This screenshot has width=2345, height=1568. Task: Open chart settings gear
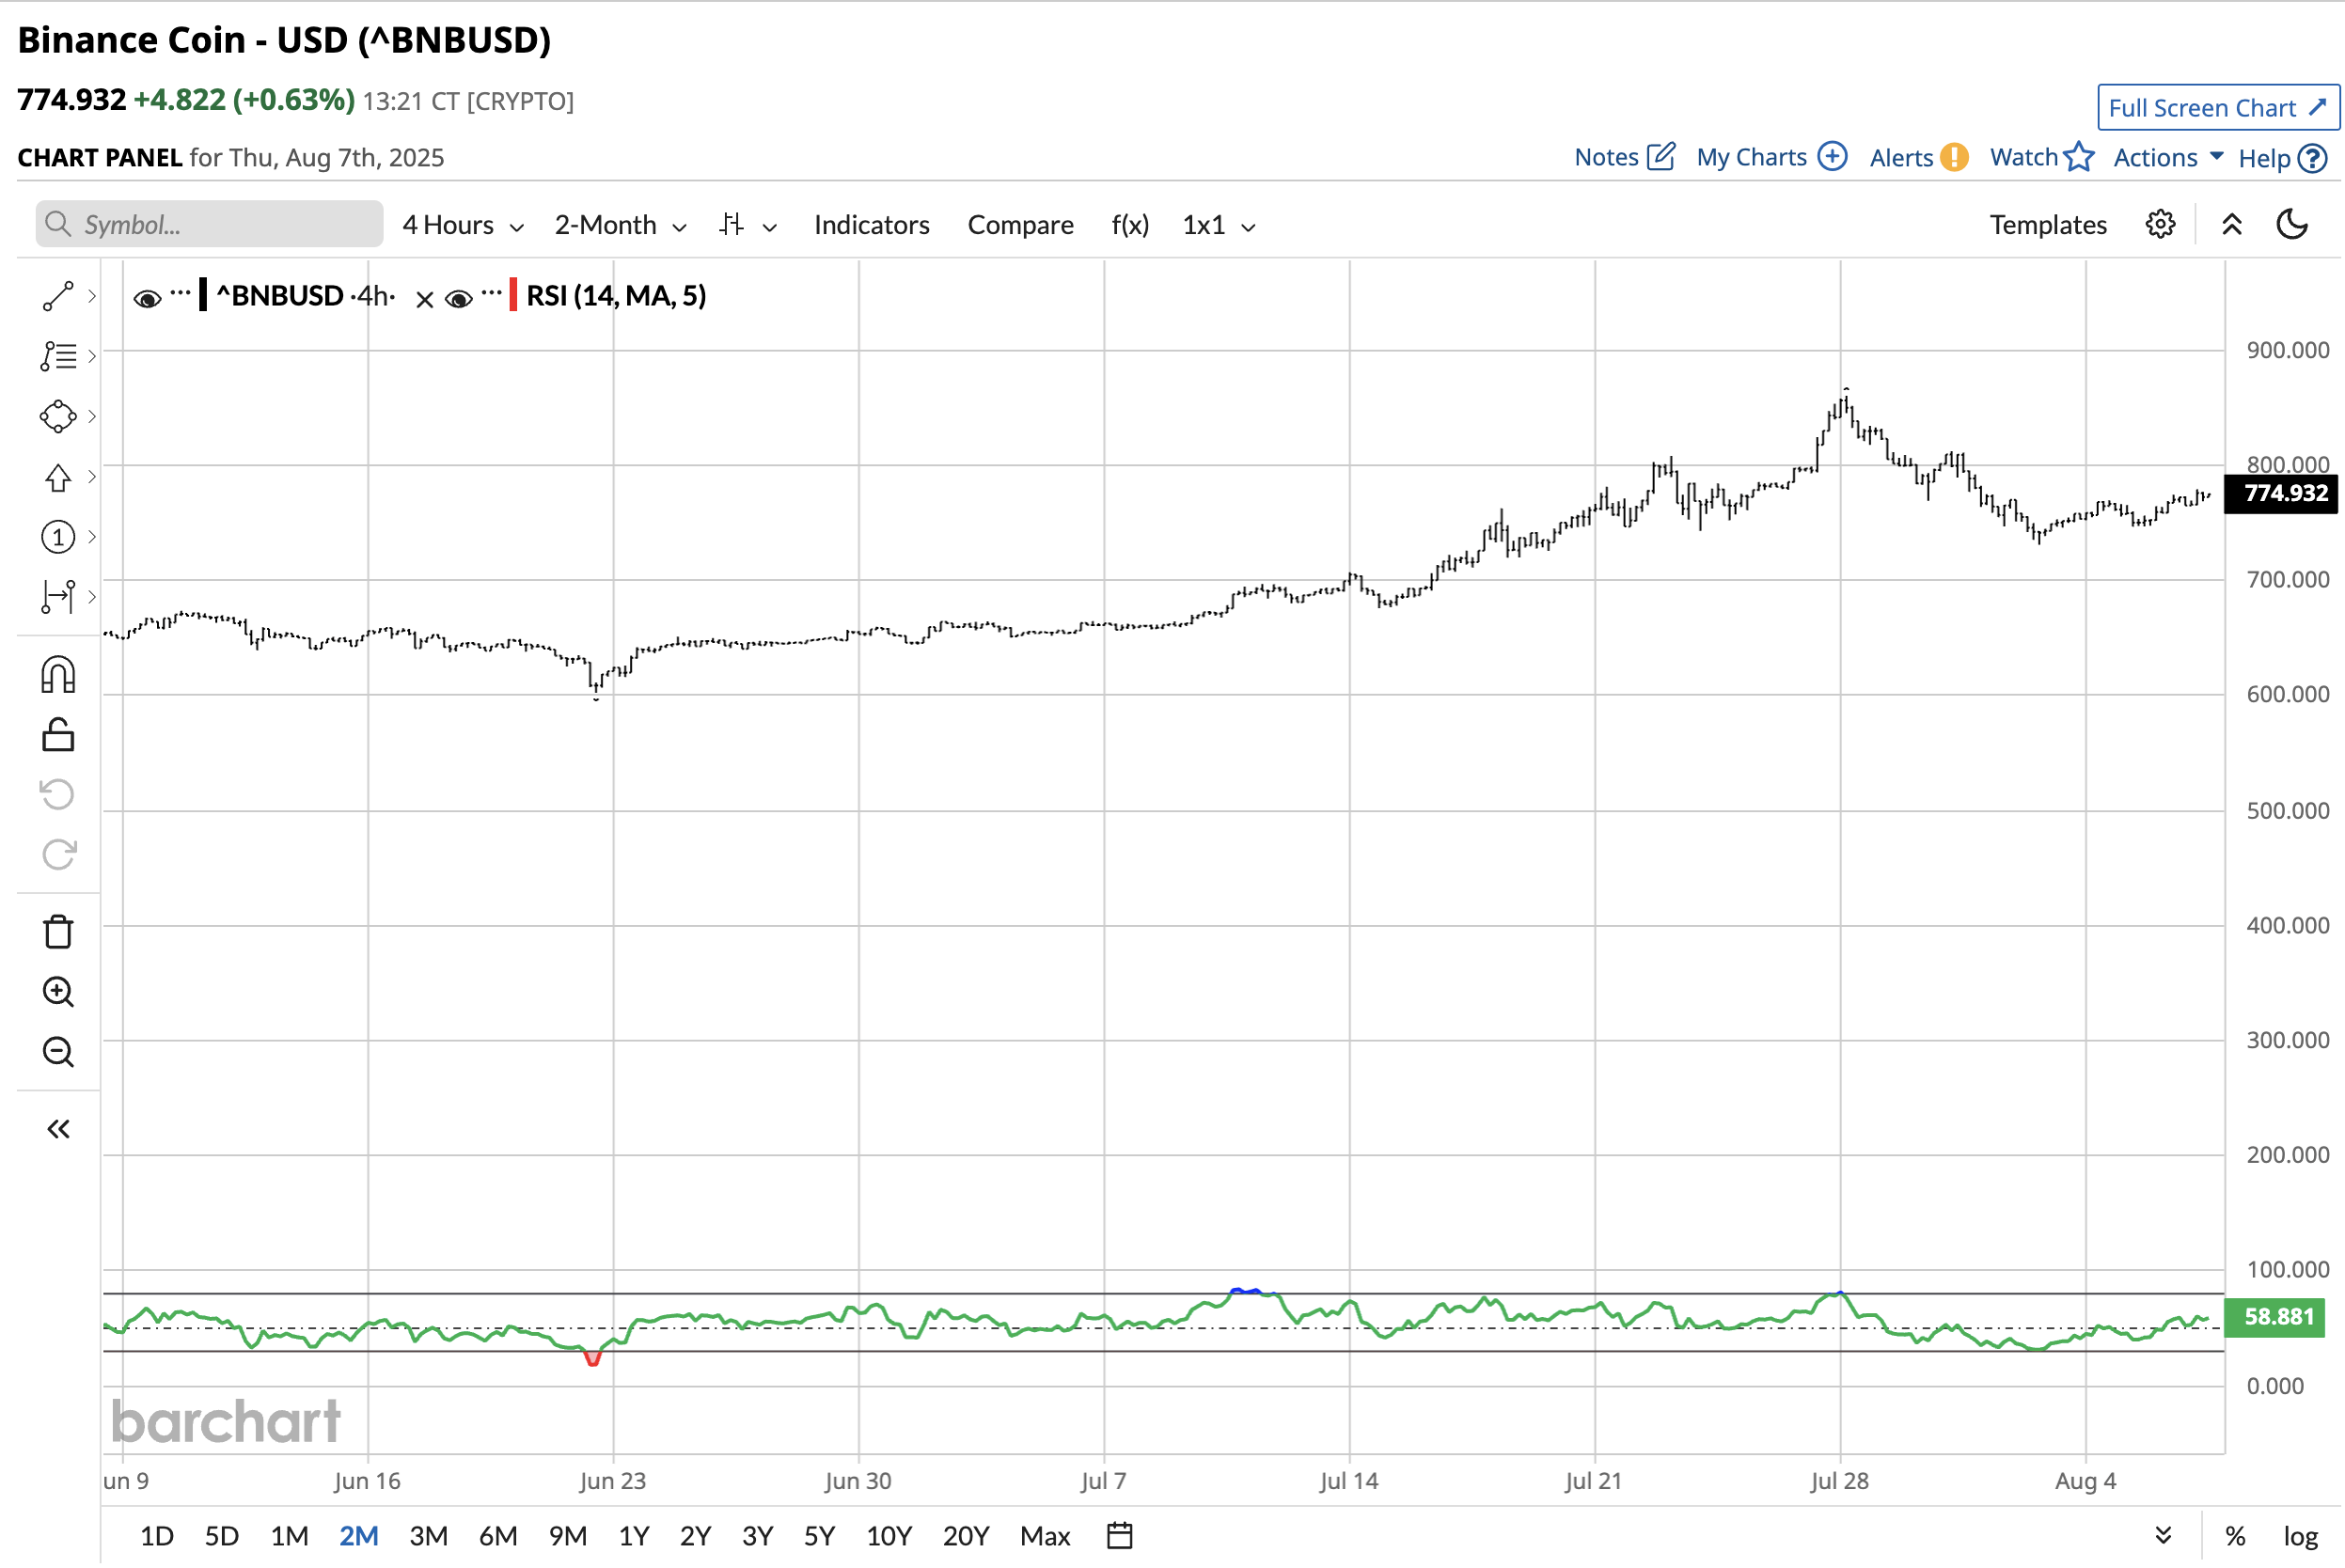tap(2160, 225)
